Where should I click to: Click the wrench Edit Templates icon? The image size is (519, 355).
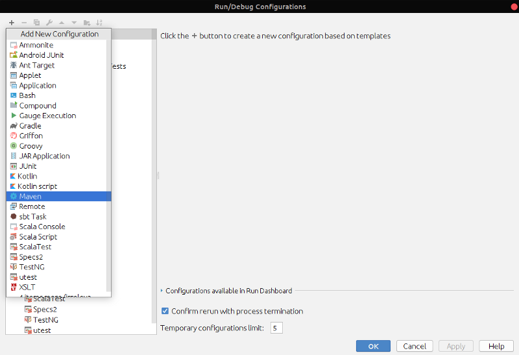49,23
